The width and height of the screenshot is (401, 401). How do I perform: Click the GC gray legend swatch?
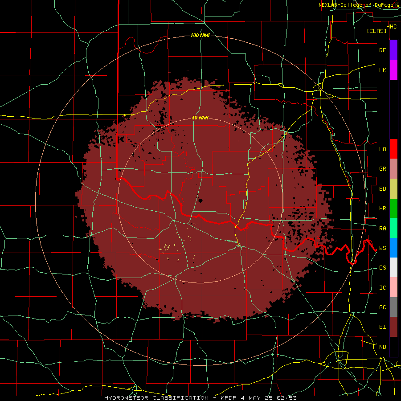tap(393, 307)
